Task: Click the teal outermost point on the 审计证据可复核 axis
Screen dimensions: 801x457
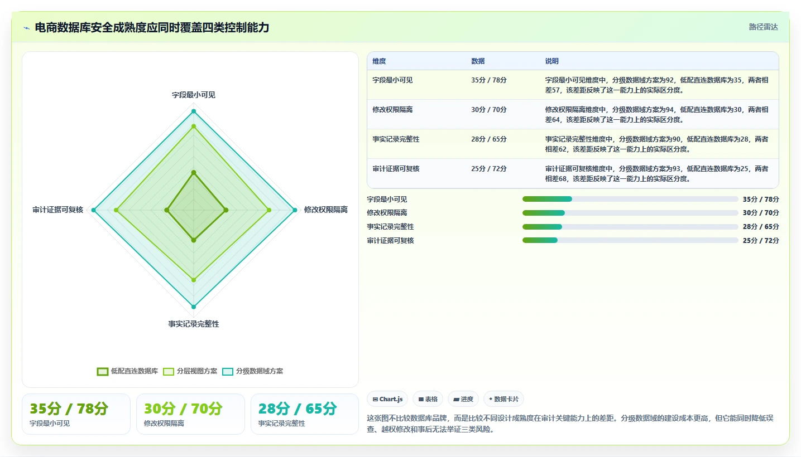Action: 94,210
